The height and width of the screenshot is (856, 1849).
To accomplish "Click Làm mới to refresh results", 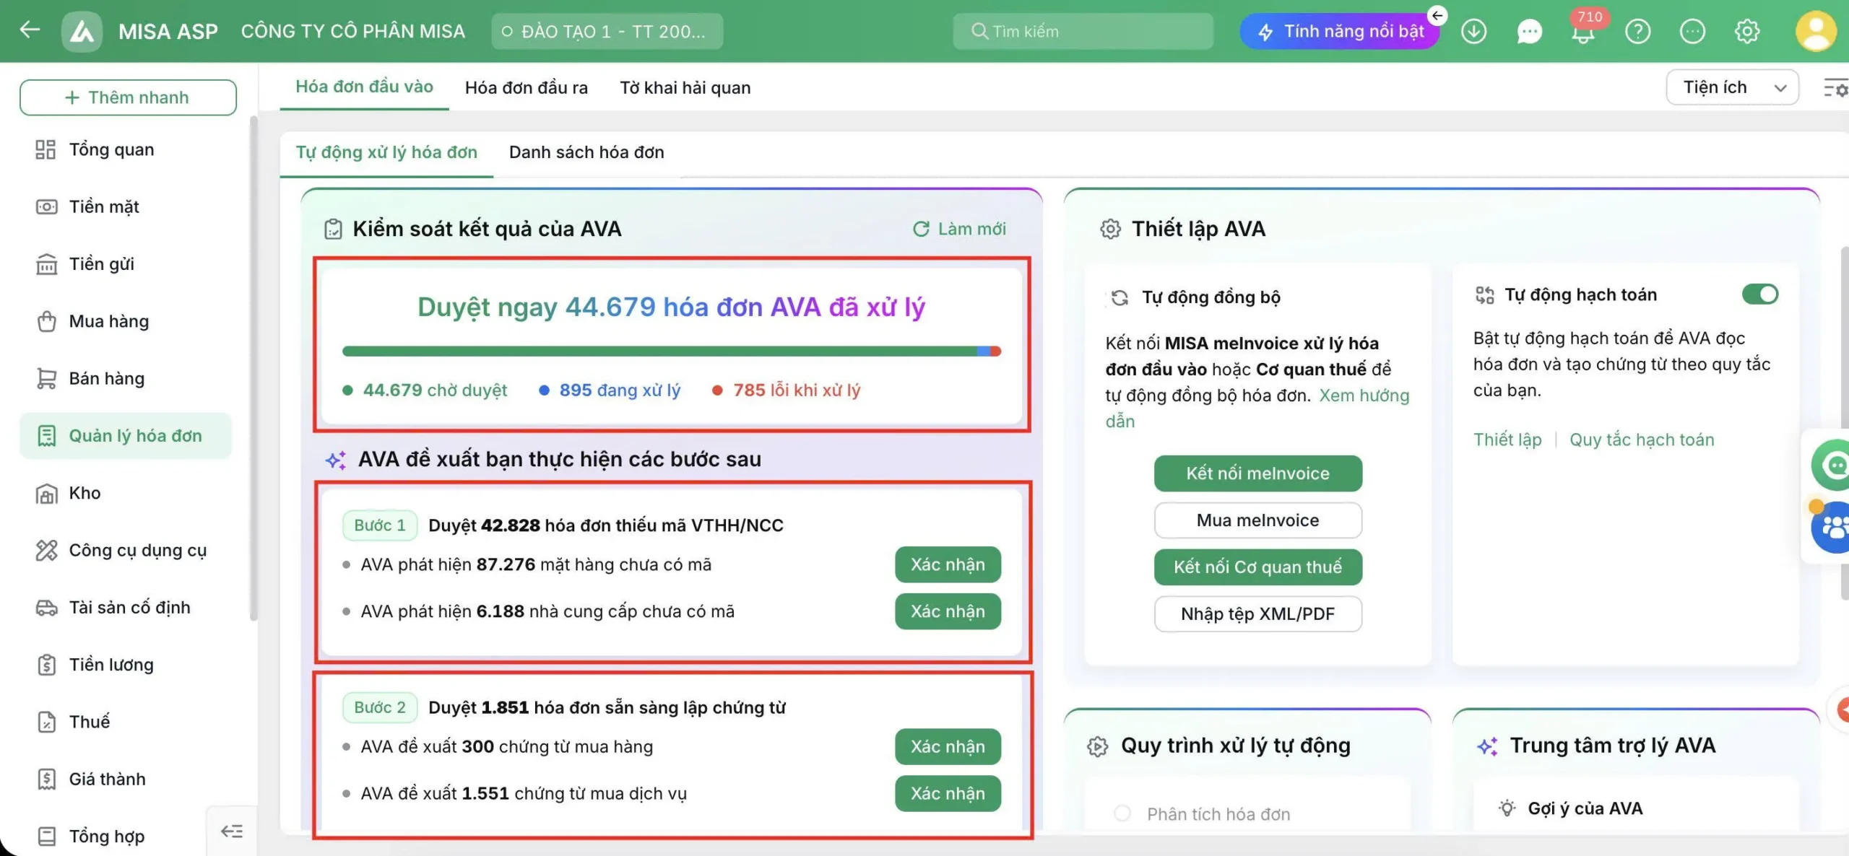I will [x=959, y=229].
